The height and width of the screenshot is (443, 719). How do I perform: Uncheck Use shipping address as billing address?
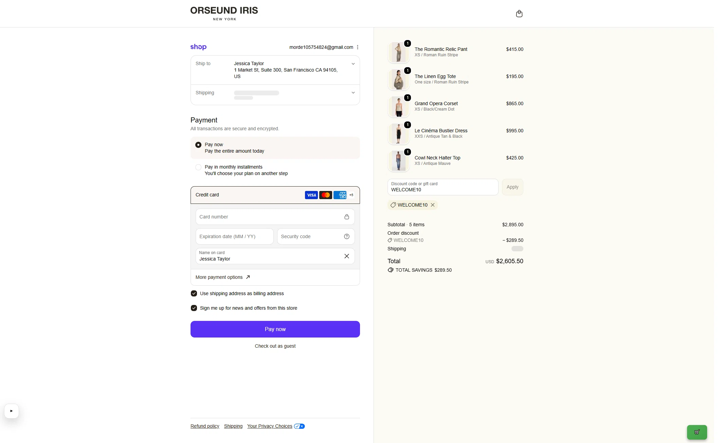[194, 293]
